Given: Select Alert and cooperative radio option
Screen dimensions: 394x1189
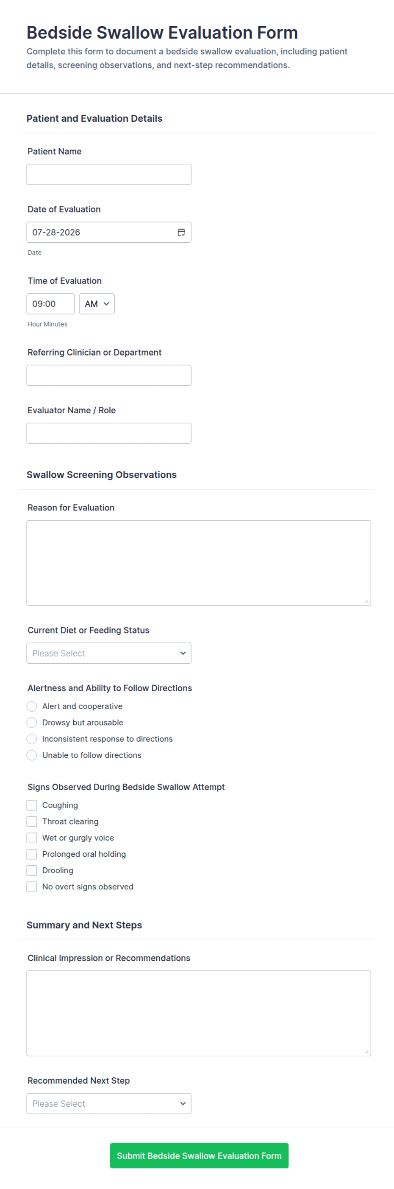Looking at the screenshot, I should coord(32,706).
